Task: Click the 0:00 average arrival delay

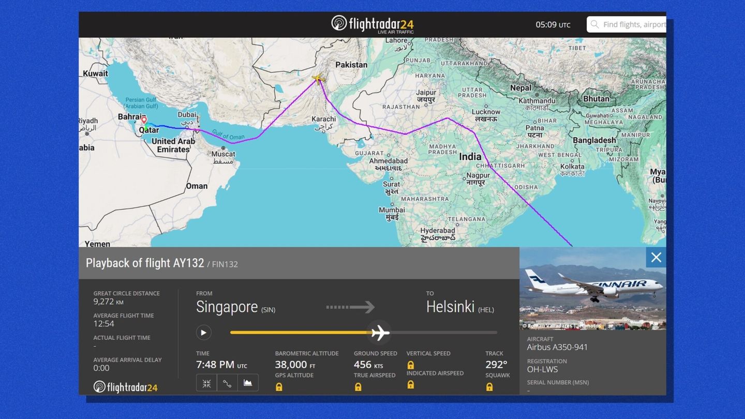Action: coord(101,368)
